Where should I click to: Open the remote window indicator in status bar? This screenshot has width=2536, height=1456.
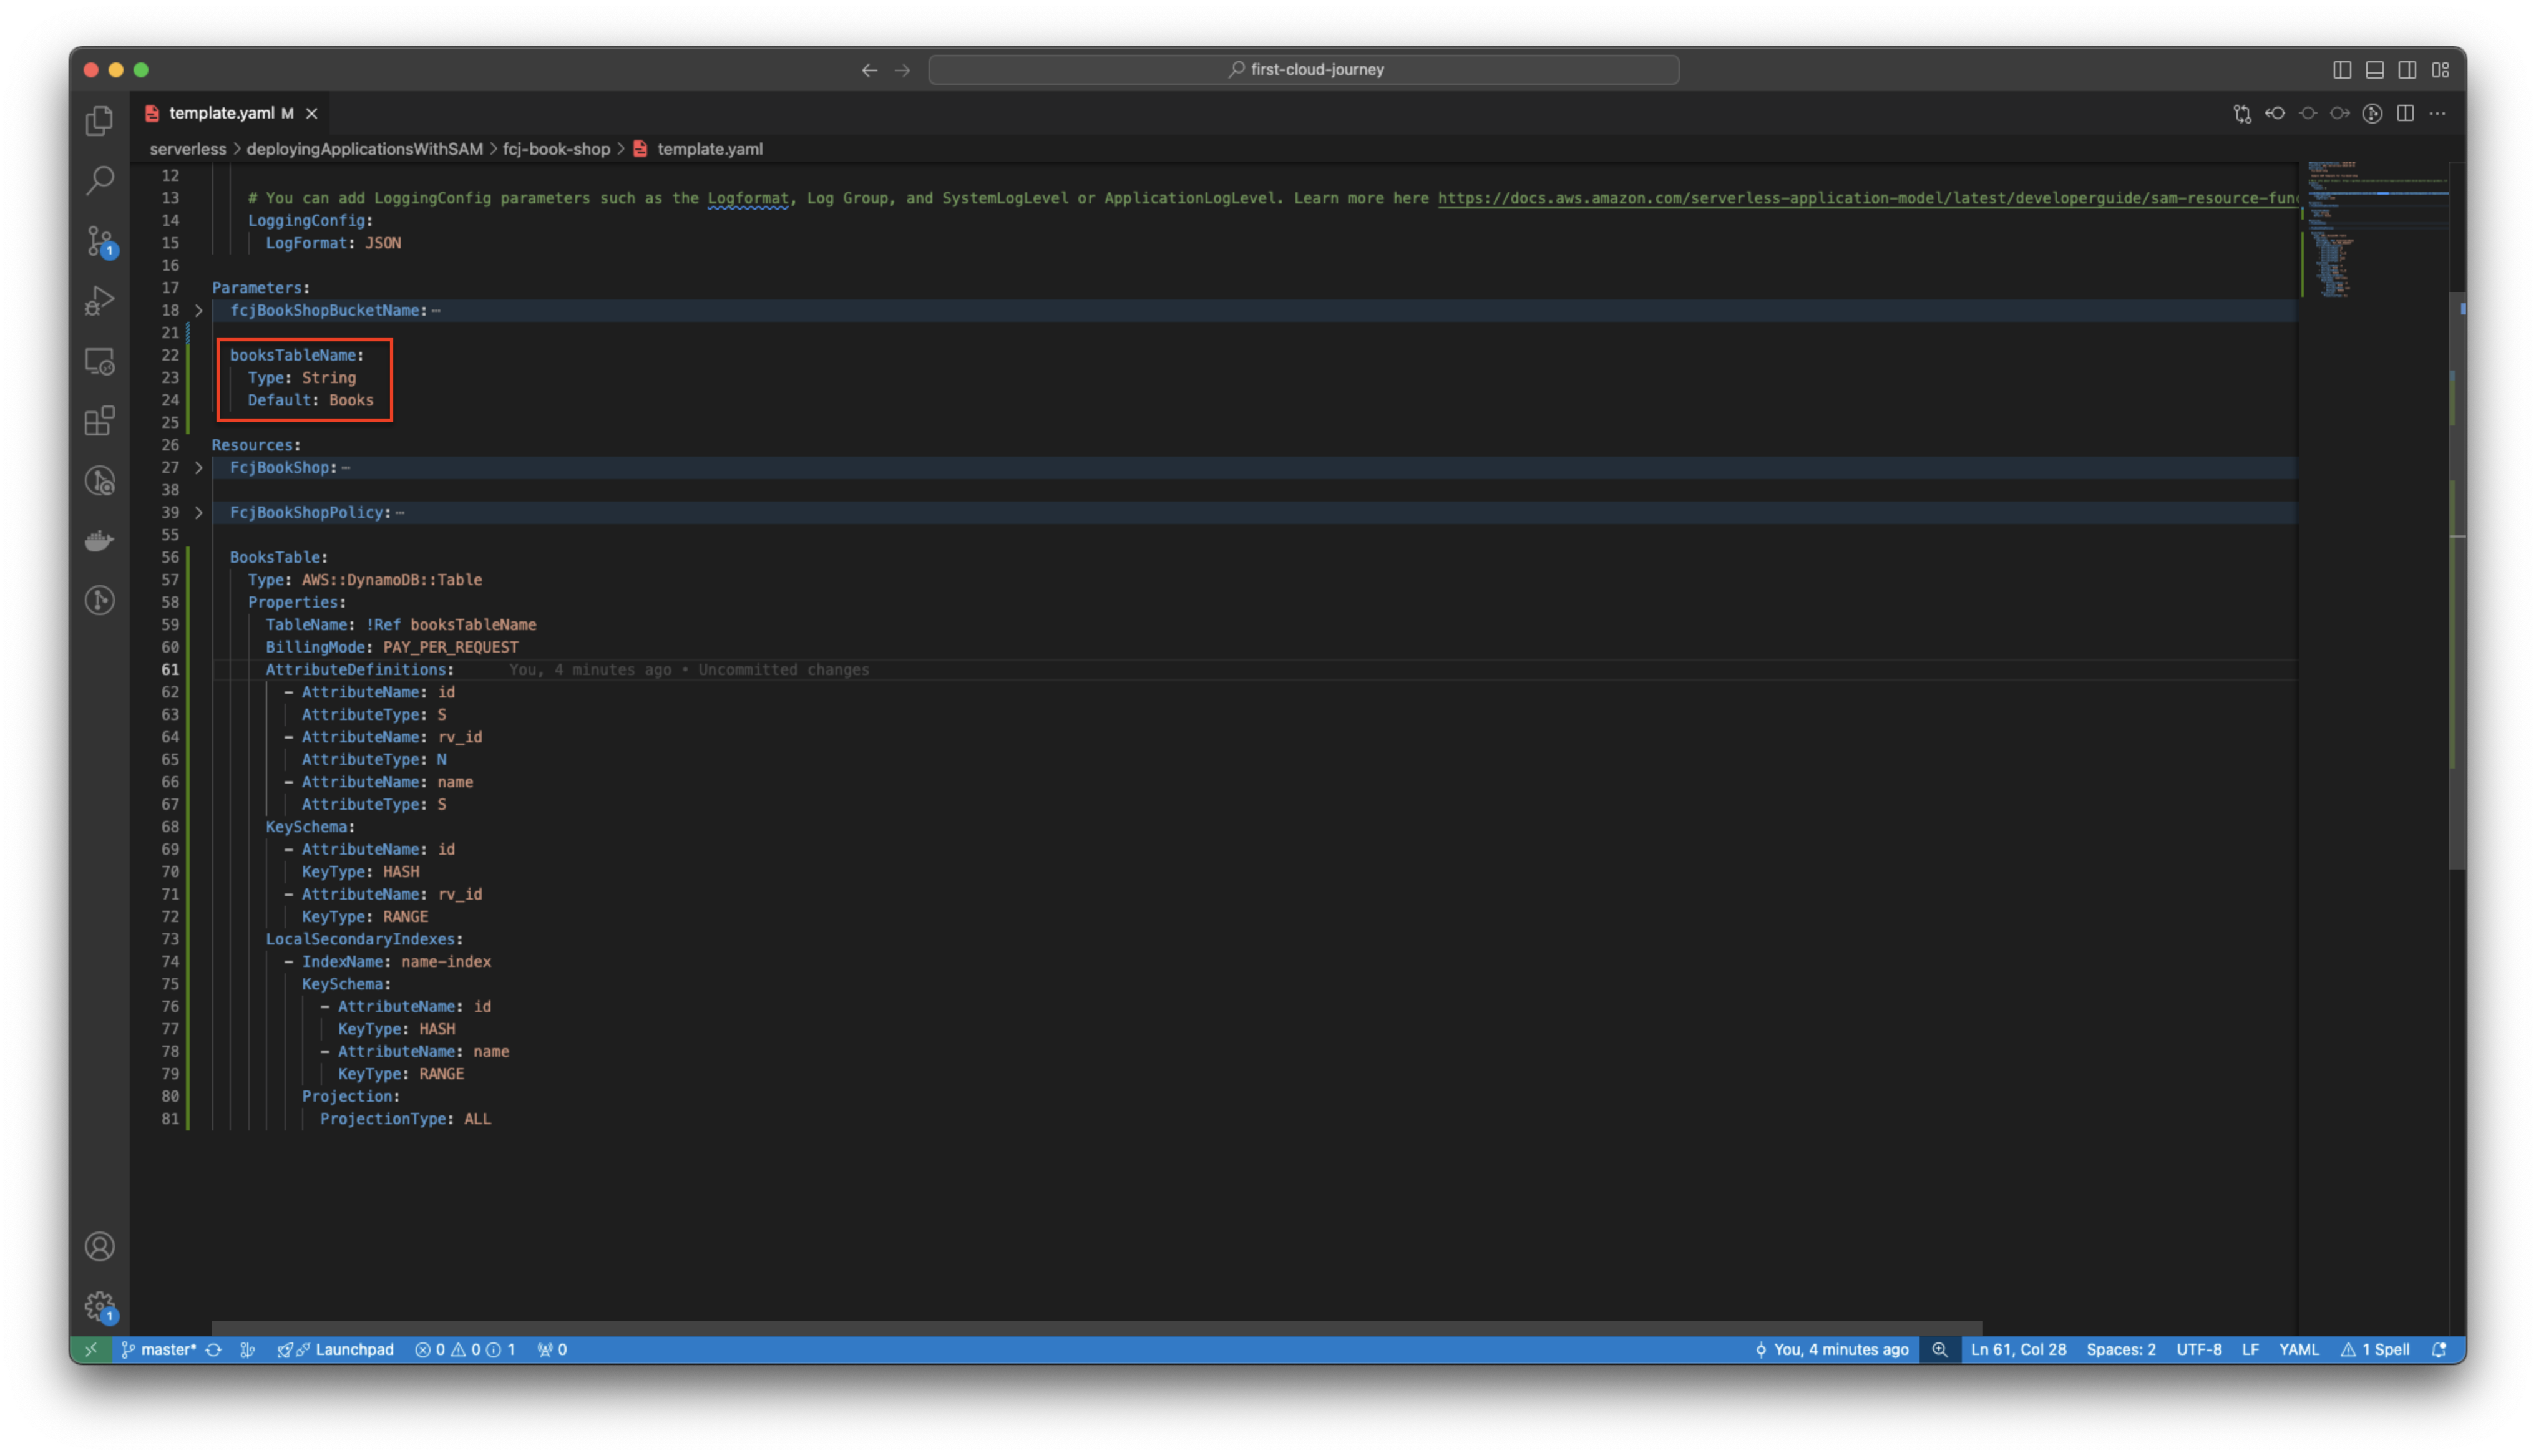pyautogui.click(x=91, y=1350)
